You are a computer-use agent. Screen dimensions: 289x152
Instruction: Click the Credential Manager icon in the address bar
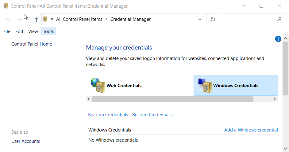click(45, 19)
